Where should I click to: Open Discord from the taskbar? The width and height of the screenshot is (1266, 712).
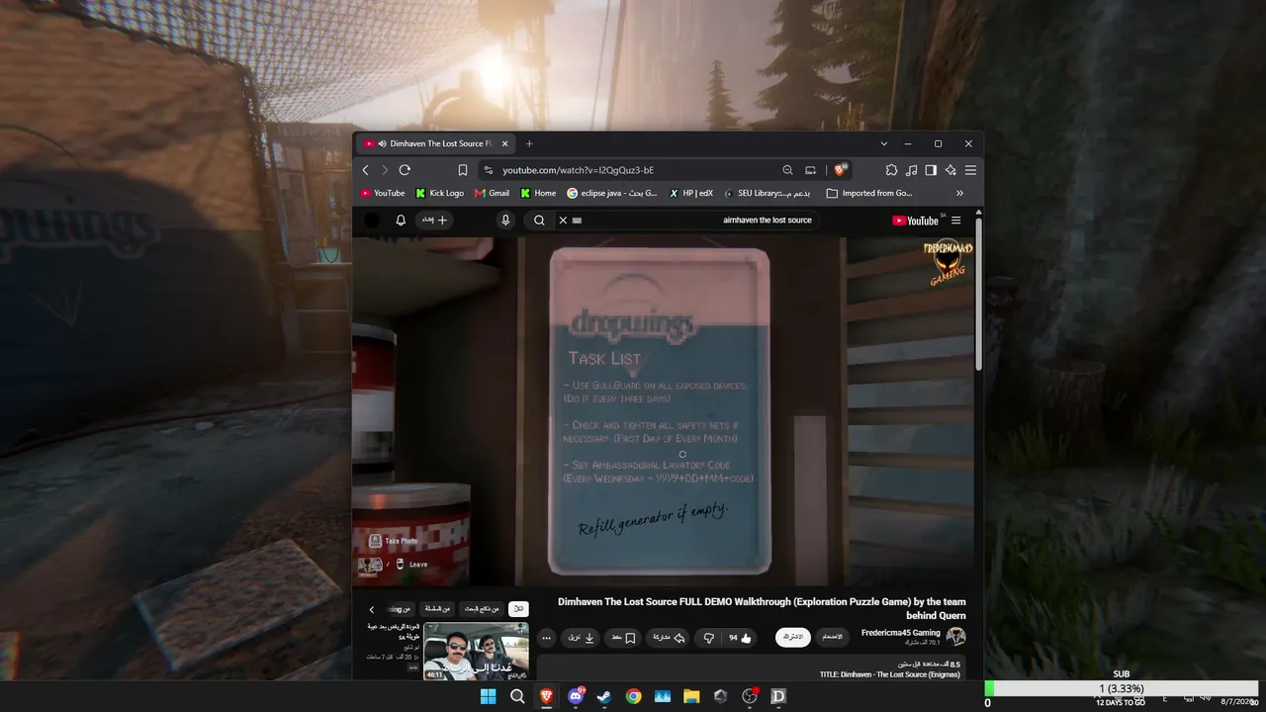(x=576, y=696)
